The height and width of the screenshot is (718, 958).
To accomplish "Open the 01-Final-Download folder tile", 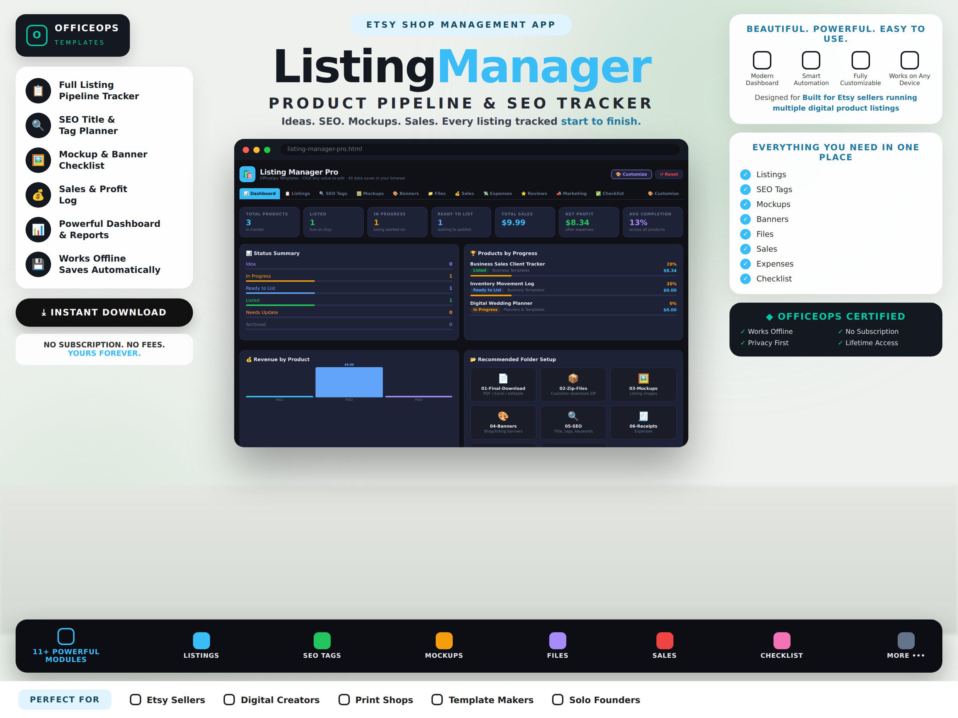I will [503, 384].
